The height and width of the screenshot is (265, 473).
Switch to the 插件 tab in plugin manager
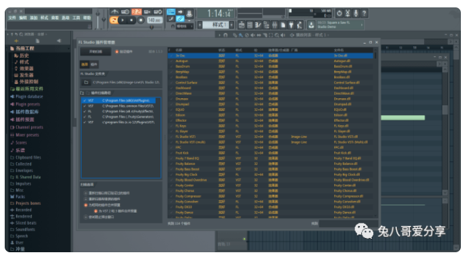[94, 64]
